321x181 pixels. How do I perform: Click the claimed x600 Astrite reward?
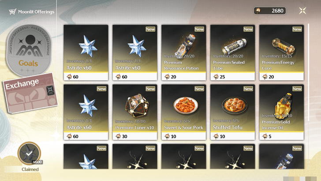click(29, 154)
